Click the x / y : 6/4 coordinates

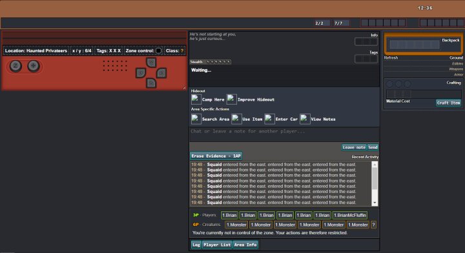pos(81,51)
